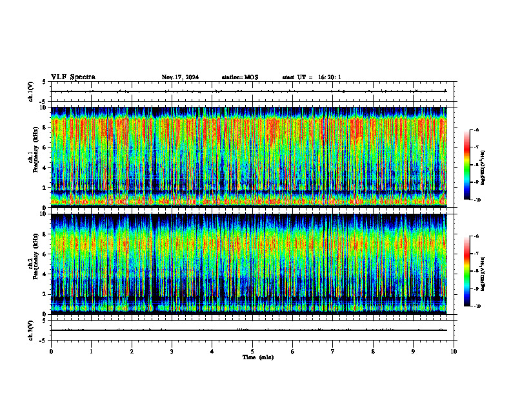The image size is (511, 394).
Task: Click the "-10" label on ch.2 colorbar
Action: tap(477, 306)
